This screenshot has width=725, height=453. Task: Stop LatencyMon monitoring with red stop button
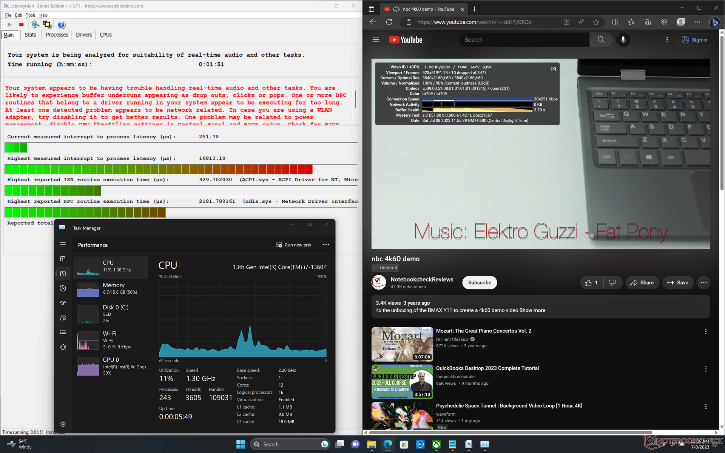22,25
